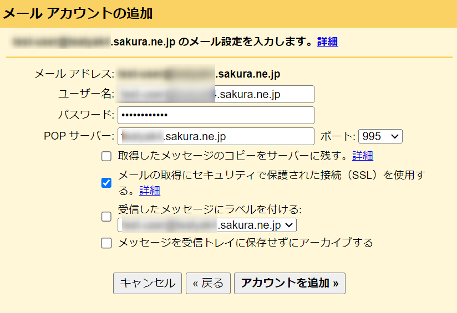The height and width of the screenshot is (313, 457).
Task: Enable labeling received messages checkbox
Action: pyautogui.click(x=106, y=217)
